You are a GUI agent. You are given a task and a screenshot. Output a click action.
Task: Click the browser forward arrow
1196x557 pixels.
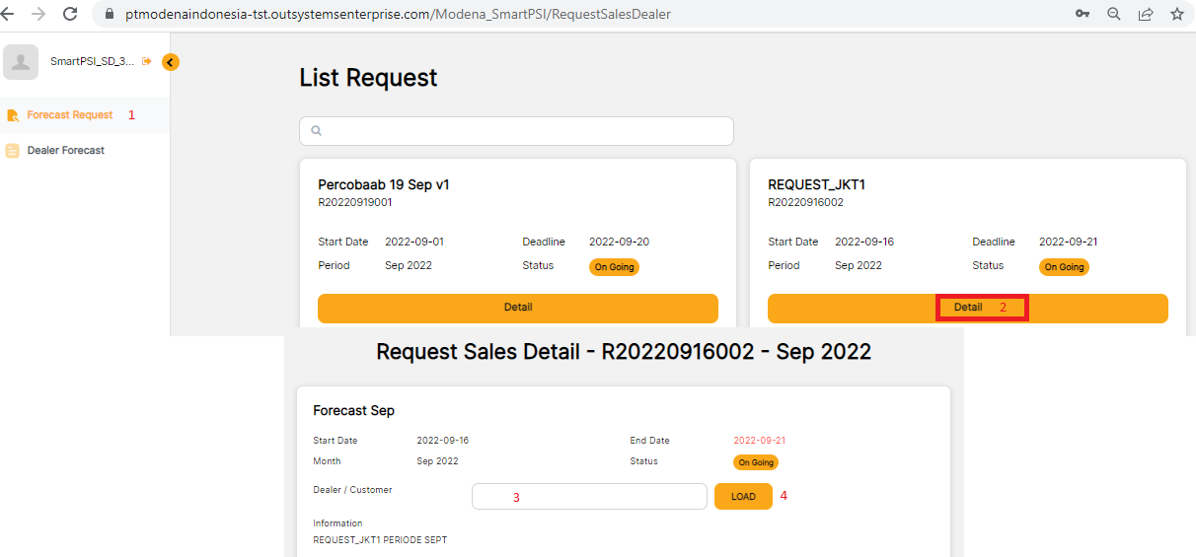pos(38,15)
